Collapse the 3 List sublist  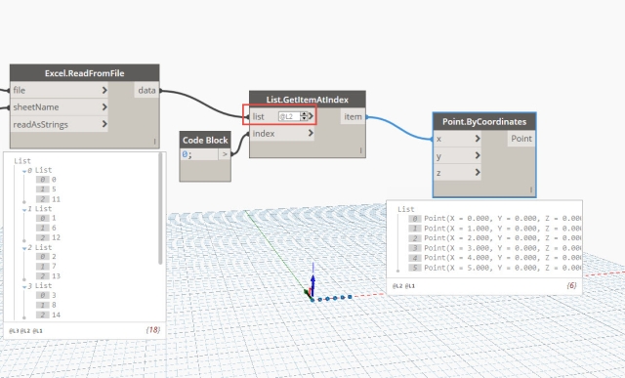click(24, 287)
